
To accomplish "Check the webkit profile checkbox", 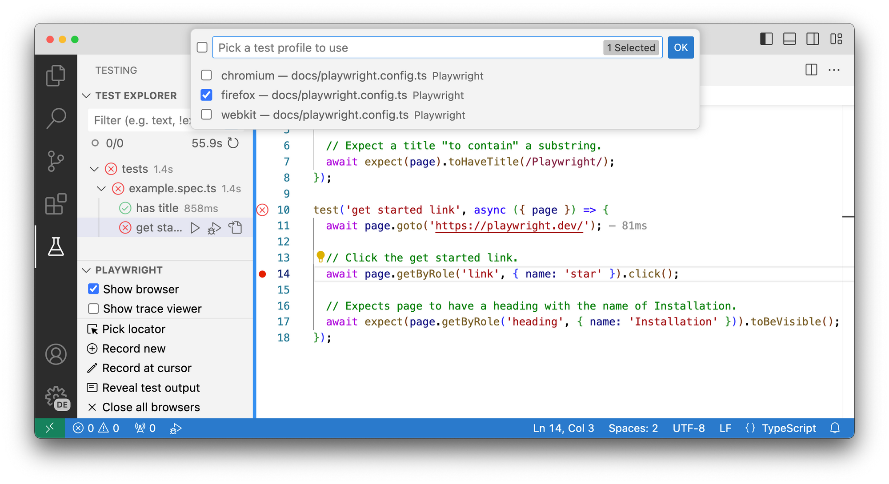I will click(206, 114).
